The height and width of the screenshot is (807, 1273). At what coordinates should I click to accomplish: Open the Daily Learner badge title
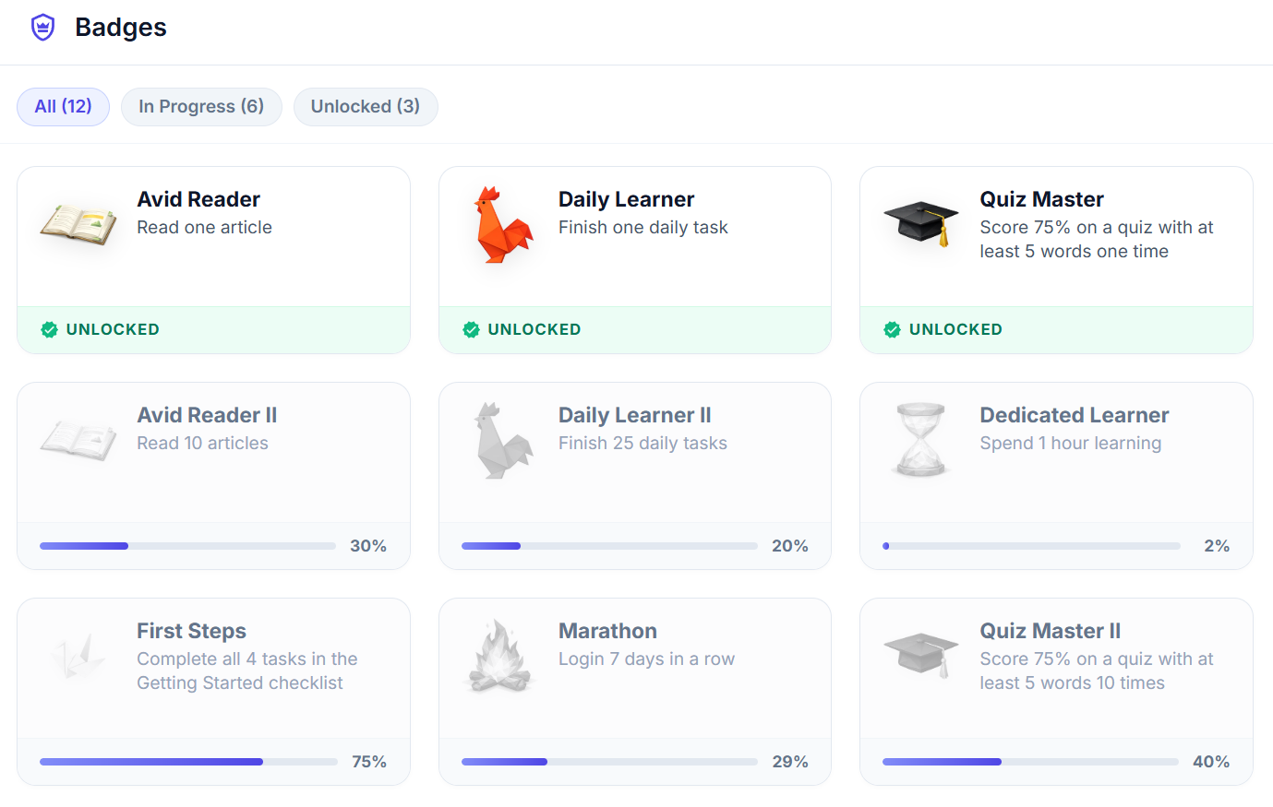tap(626, 199)
